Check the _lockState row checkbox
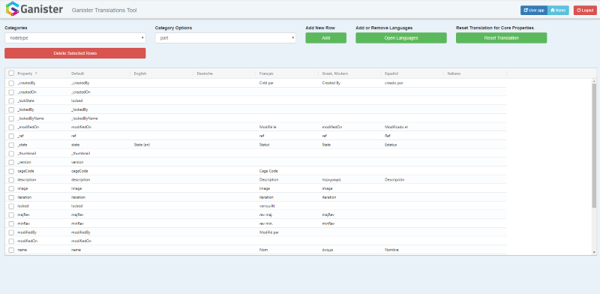The image size is (600, 294). [x=11, y=100]
